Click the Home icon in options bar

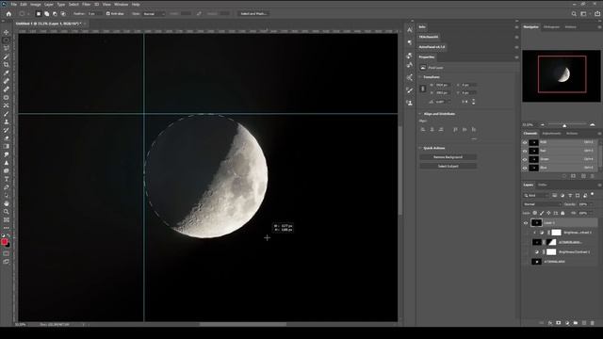coord(8,13)
